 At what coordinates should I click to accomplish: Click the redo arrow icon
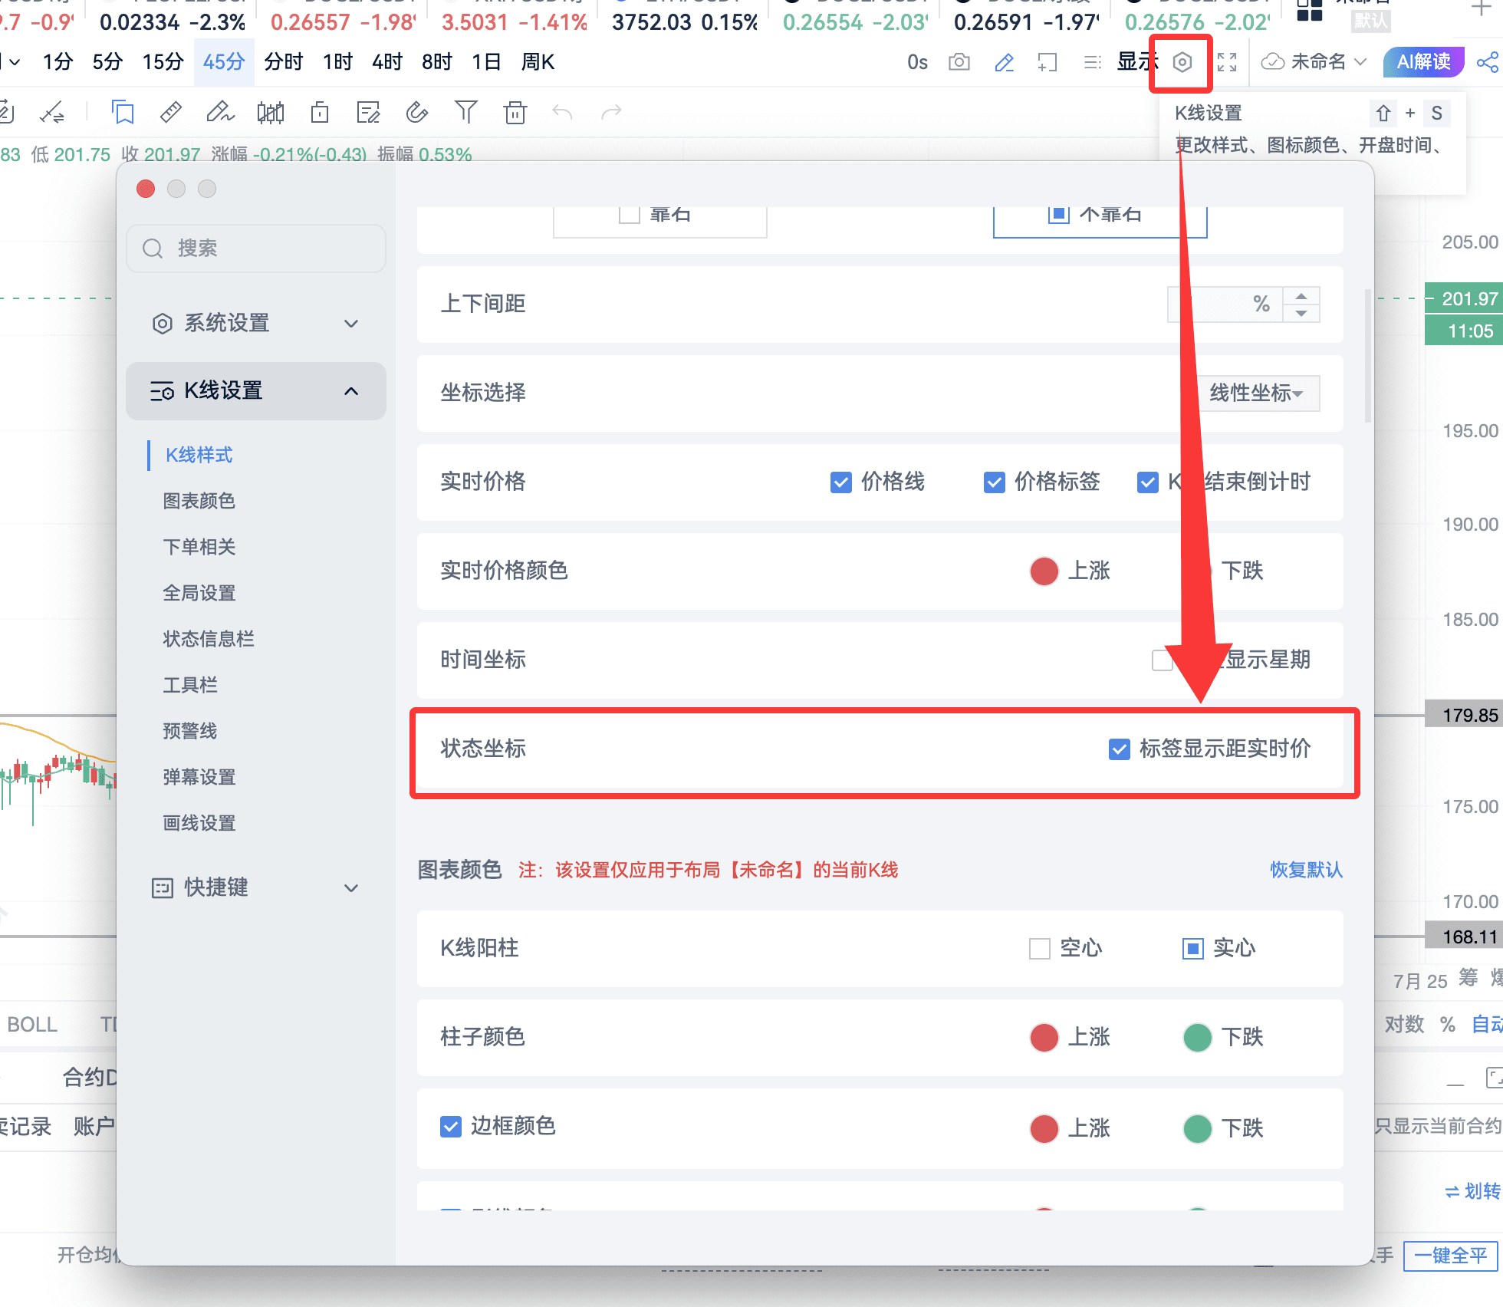pos(611,113)
